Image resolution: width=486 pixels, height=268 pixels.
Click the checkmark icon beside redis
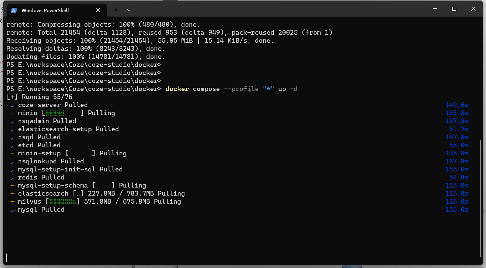click(12, 178)
